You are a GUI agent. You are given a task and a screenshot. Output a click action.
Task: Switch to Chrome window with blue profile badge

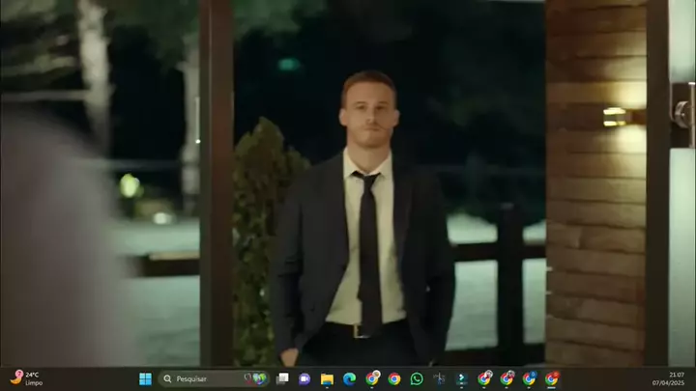[530, 378]
